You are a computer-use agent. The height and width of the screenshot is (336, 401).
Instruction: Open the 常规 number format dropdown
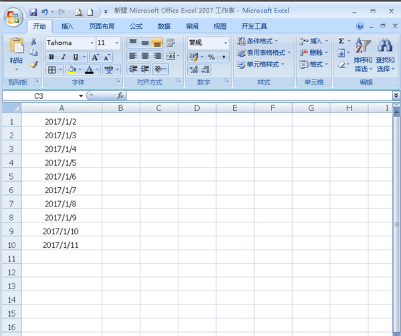click(225, 43)
